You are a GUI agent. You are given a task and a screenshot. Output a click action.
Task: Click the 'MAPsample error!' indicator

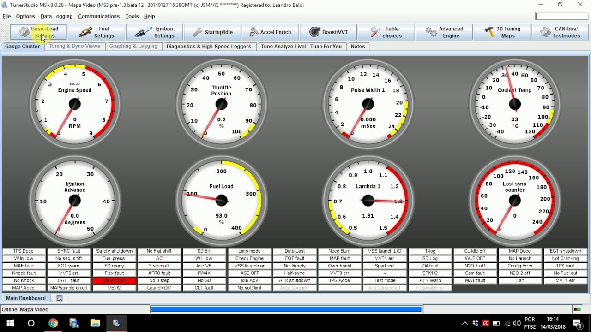click(69, 288)
